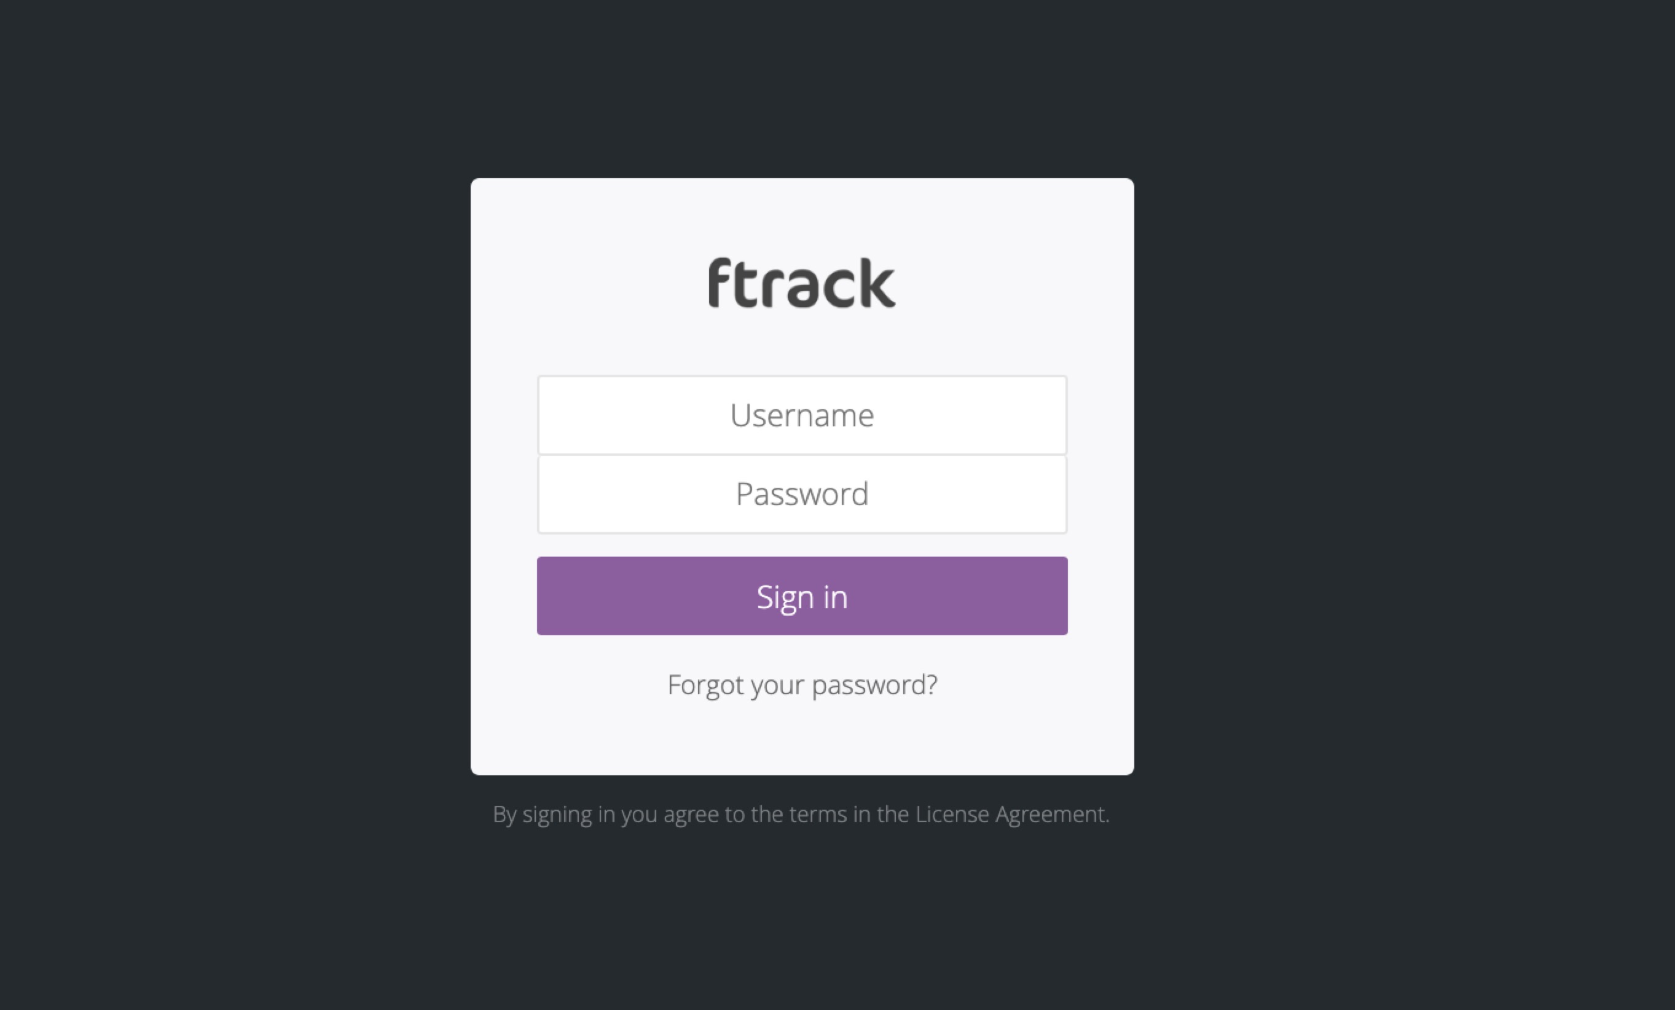1675x1010 pixels.
Task: Click the dark background outside login card
Action: (204, 476)
